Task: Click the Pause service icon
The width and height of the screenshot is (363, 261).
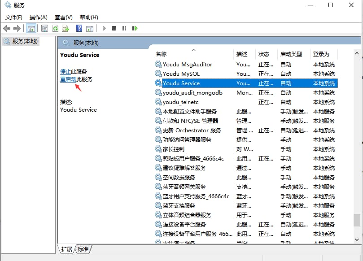Action: pyautogui.click(x=124, y=28)
